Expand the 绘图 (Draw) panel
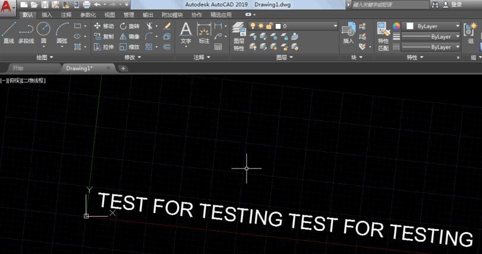The image size is (482, 254). coord(45,58)
